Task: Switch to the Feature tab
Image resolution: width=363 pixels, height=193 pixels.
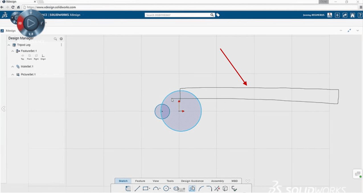Action: coord(140,181)
